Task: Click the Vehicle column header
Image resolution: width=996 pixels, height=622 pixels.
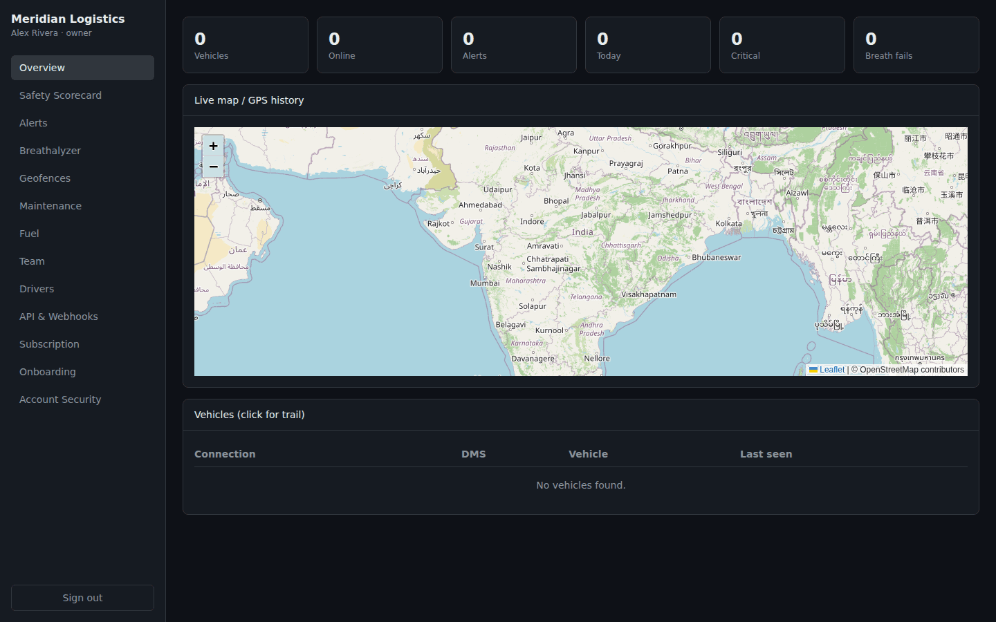Action: coord(588,454)
